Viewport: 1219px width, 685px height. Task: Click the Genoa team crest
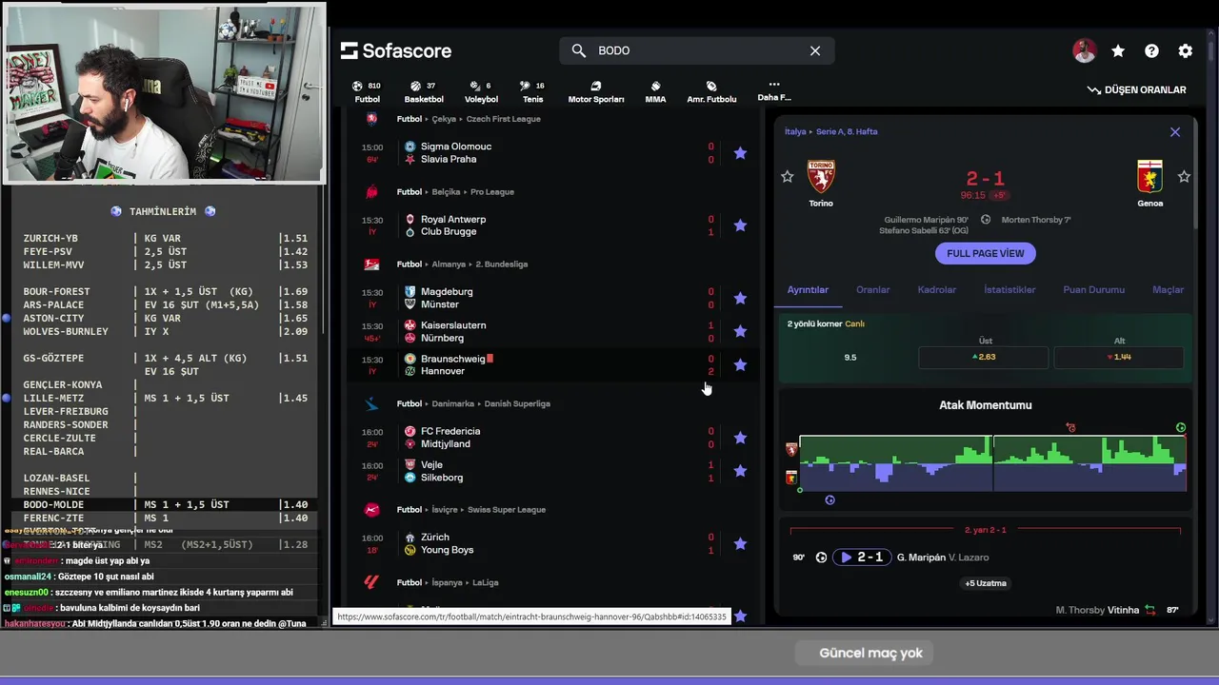[x=1150, y=177]
